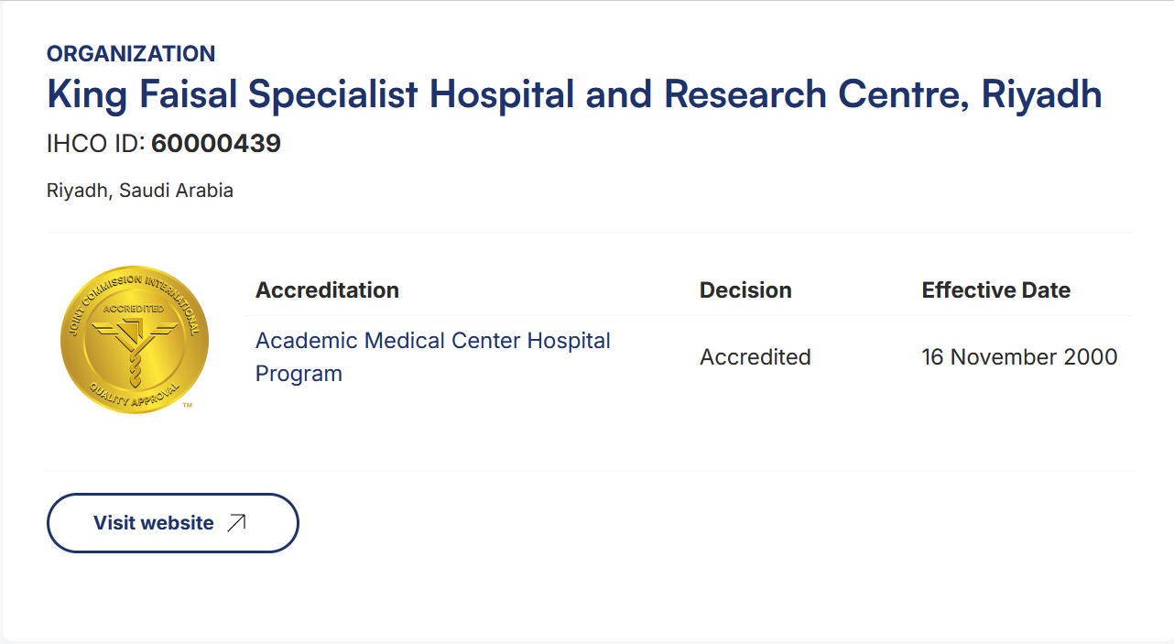Open the Visit website button

point(173,523)
